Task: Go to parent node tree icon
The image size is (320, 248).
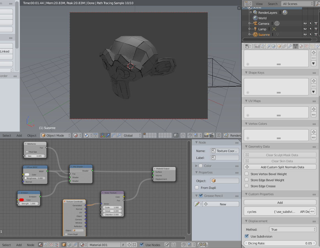Action: tap(174, 245)
